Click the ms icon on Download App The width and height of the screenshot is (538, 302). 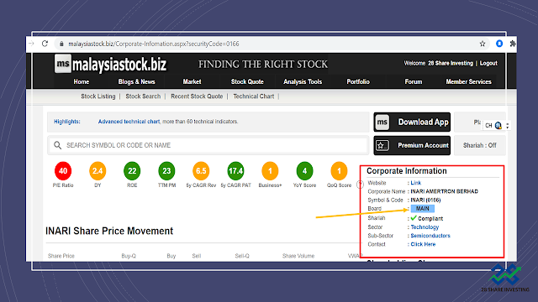click(x=382, y=122)
